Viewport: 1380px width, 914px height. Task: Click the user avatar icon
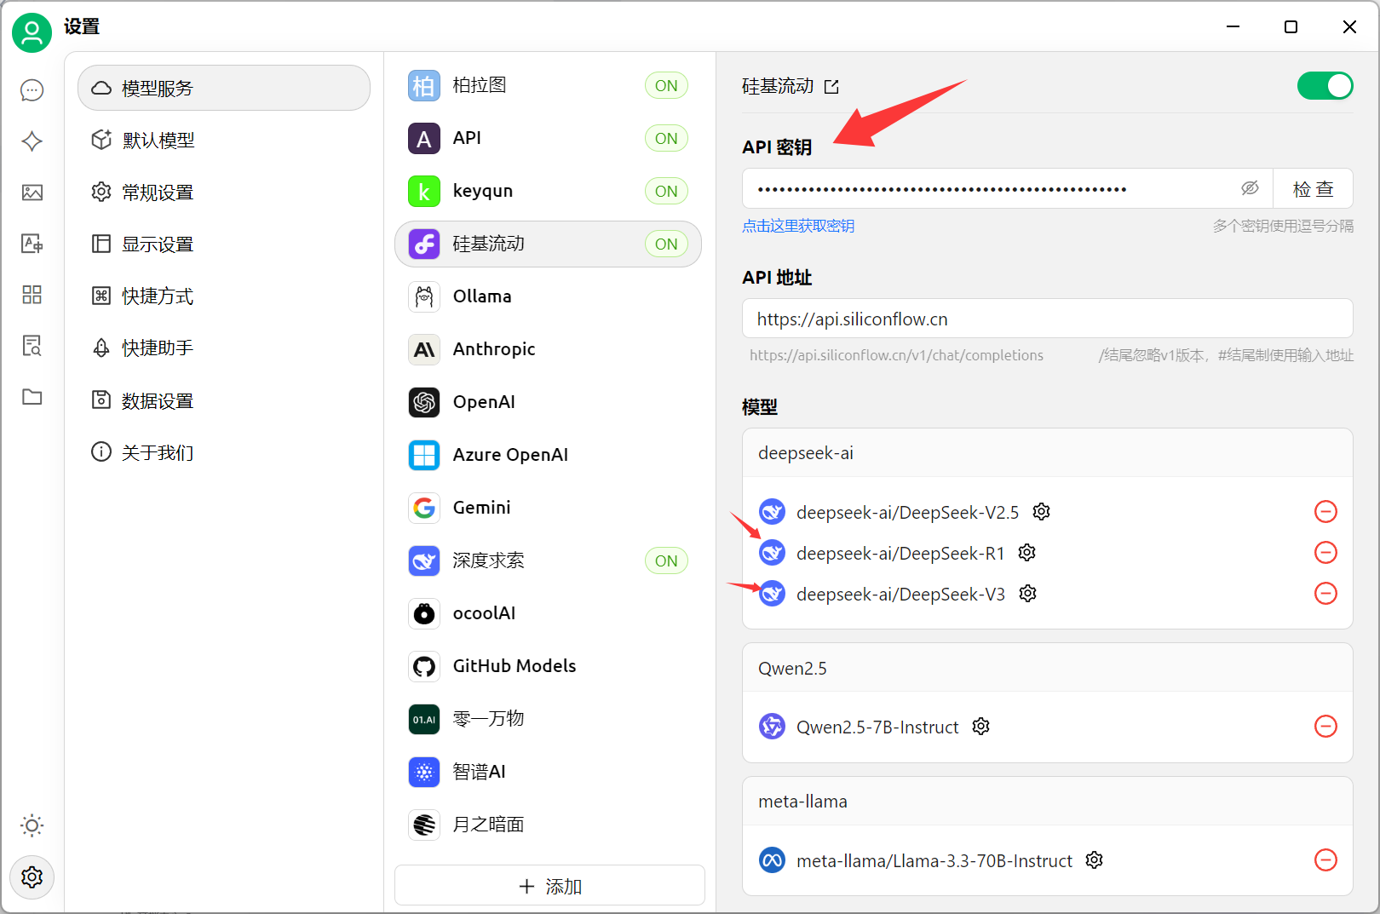click(32, 32)
